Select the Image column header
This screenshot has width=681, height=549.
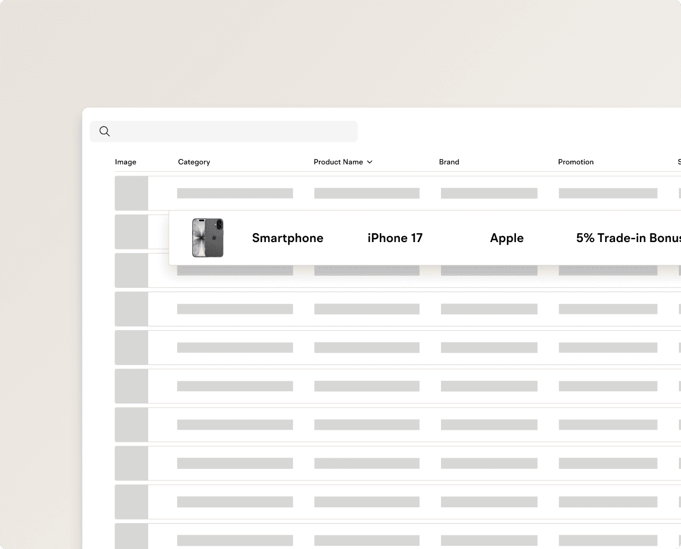tap(126, 162)
